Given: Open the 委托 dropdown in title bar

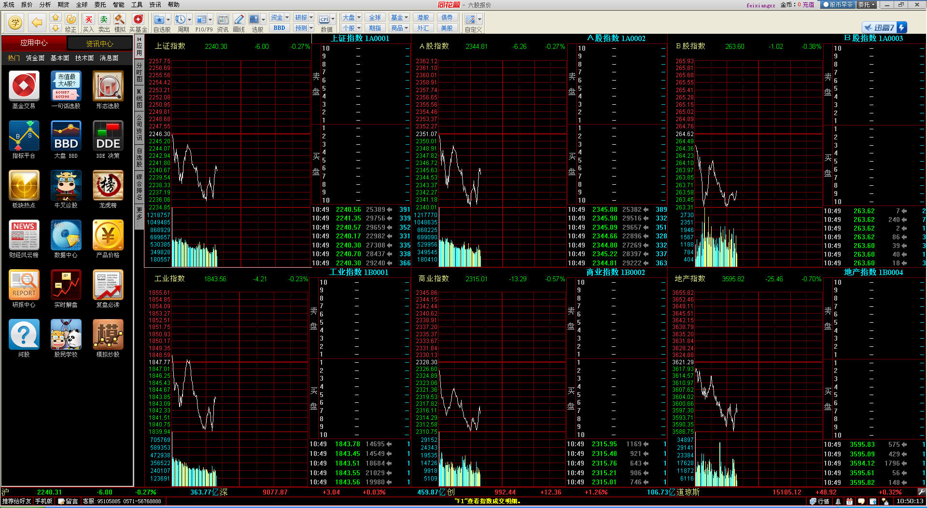Looking at the screenshot, I should point(867,4).
